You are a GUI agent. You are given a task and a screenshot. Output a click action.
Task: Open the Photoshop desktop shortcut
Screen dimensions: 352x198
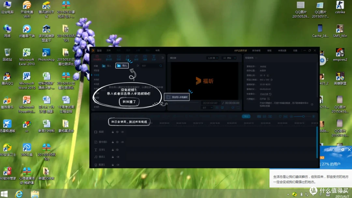46,55
